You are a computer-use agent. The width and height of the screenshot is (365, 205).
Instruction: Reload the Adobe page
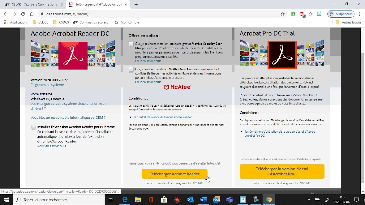[x=23, y=14]
